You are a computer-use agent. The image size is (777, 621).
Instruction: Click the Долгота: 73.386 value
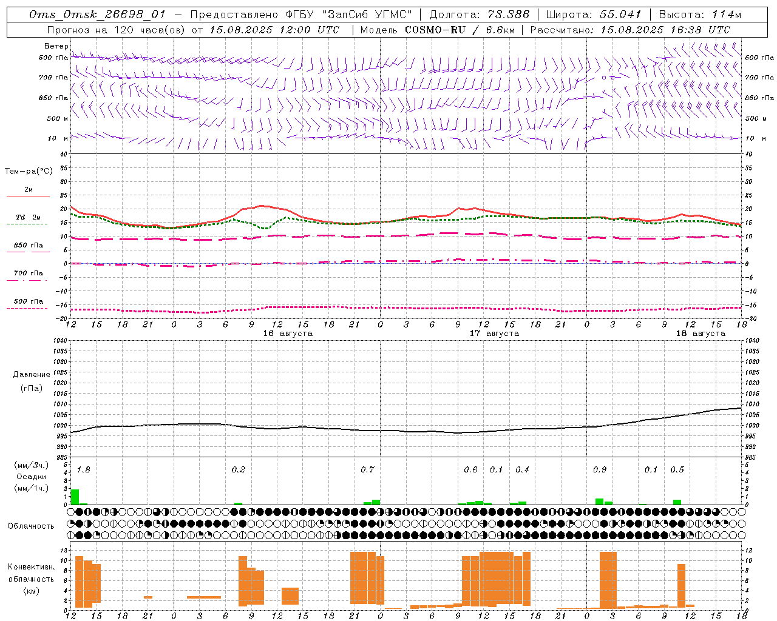(480, 15)
